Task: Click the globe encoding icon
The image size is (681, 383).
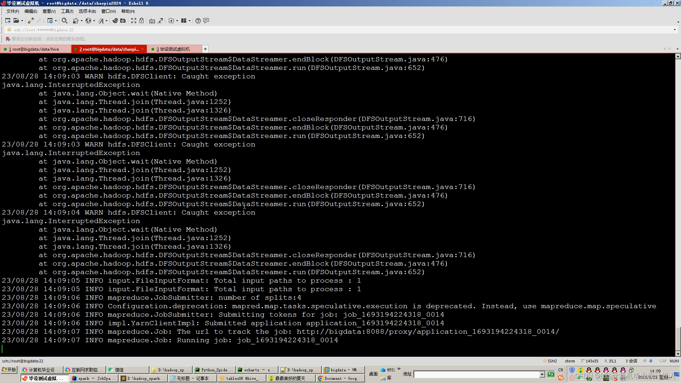Action: coord(88,21)
